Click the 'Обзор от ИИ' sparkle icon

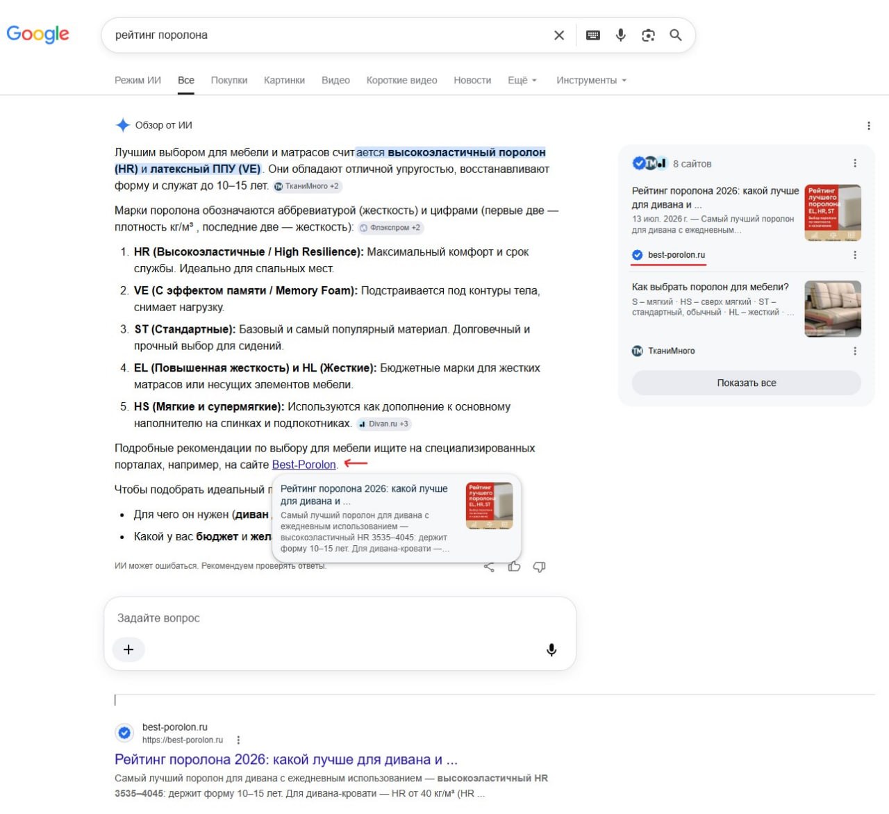[x=123, y=125]
